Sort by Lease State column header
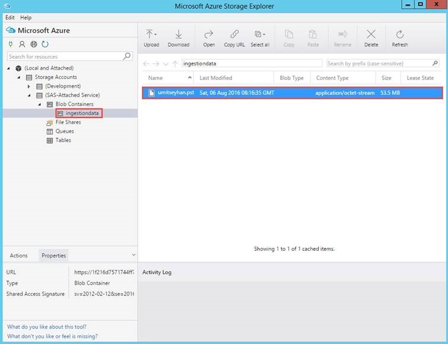The image size is (448, 344). point(421,78)
